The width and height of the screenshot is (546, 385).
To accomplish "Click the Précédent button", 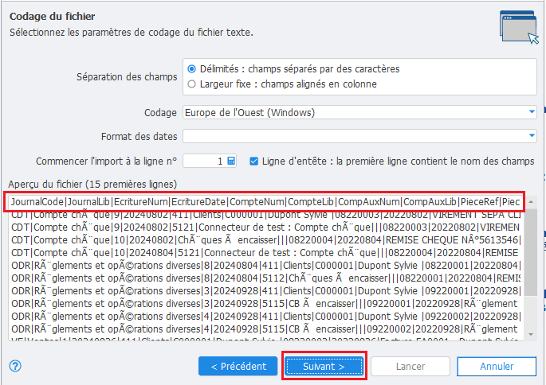I will pos(238,366).
